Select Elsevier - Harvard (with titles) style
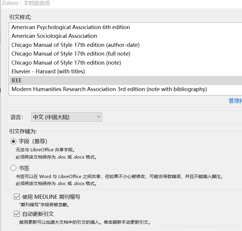This screenshot has width=242, height=231. point(126,72)
